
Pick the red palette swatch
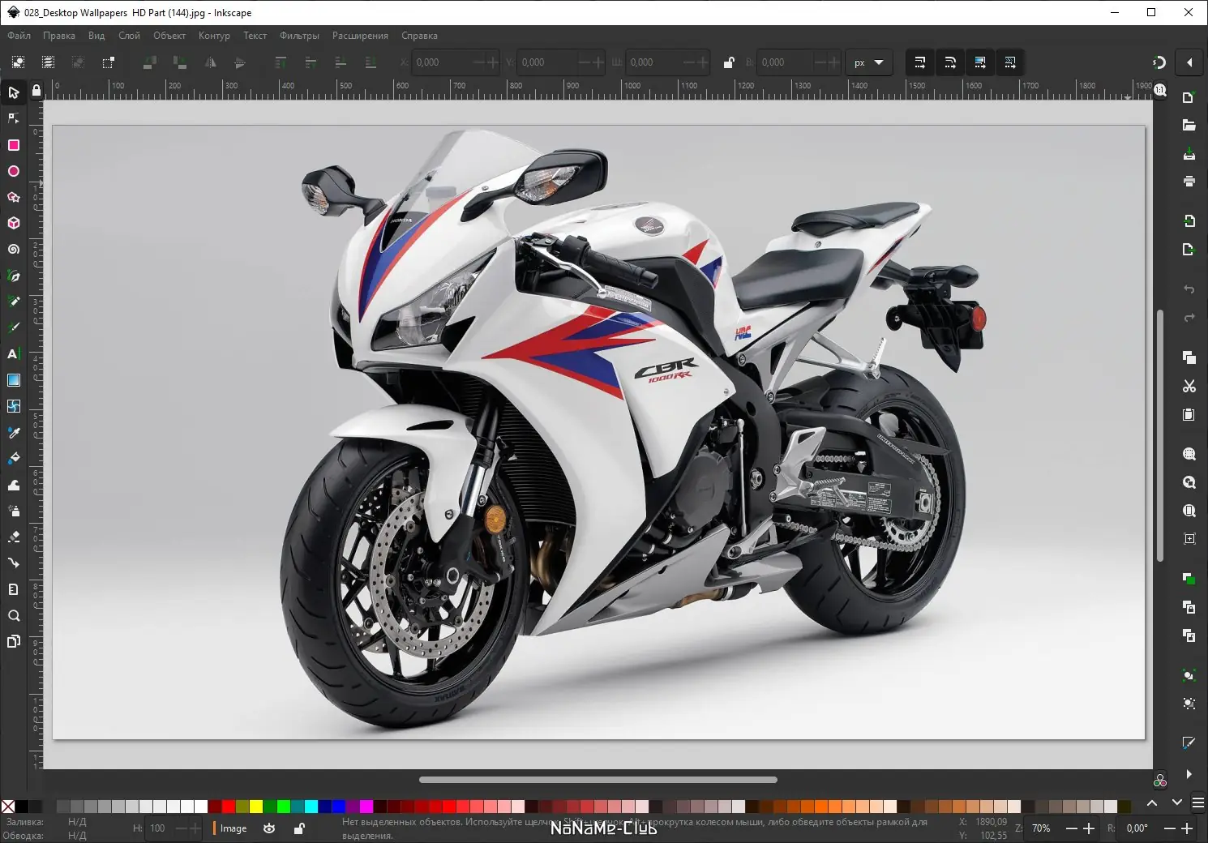click(x=229, y=806)
